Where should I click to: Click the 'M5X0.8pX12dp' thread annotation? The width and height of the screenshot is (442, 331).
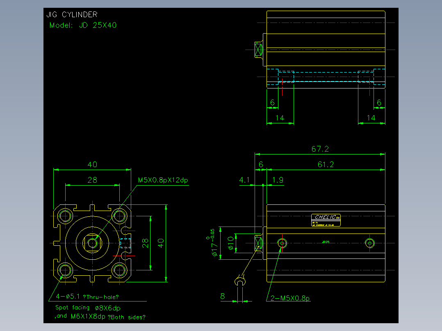pyautogui.click(x=163, y=180)
